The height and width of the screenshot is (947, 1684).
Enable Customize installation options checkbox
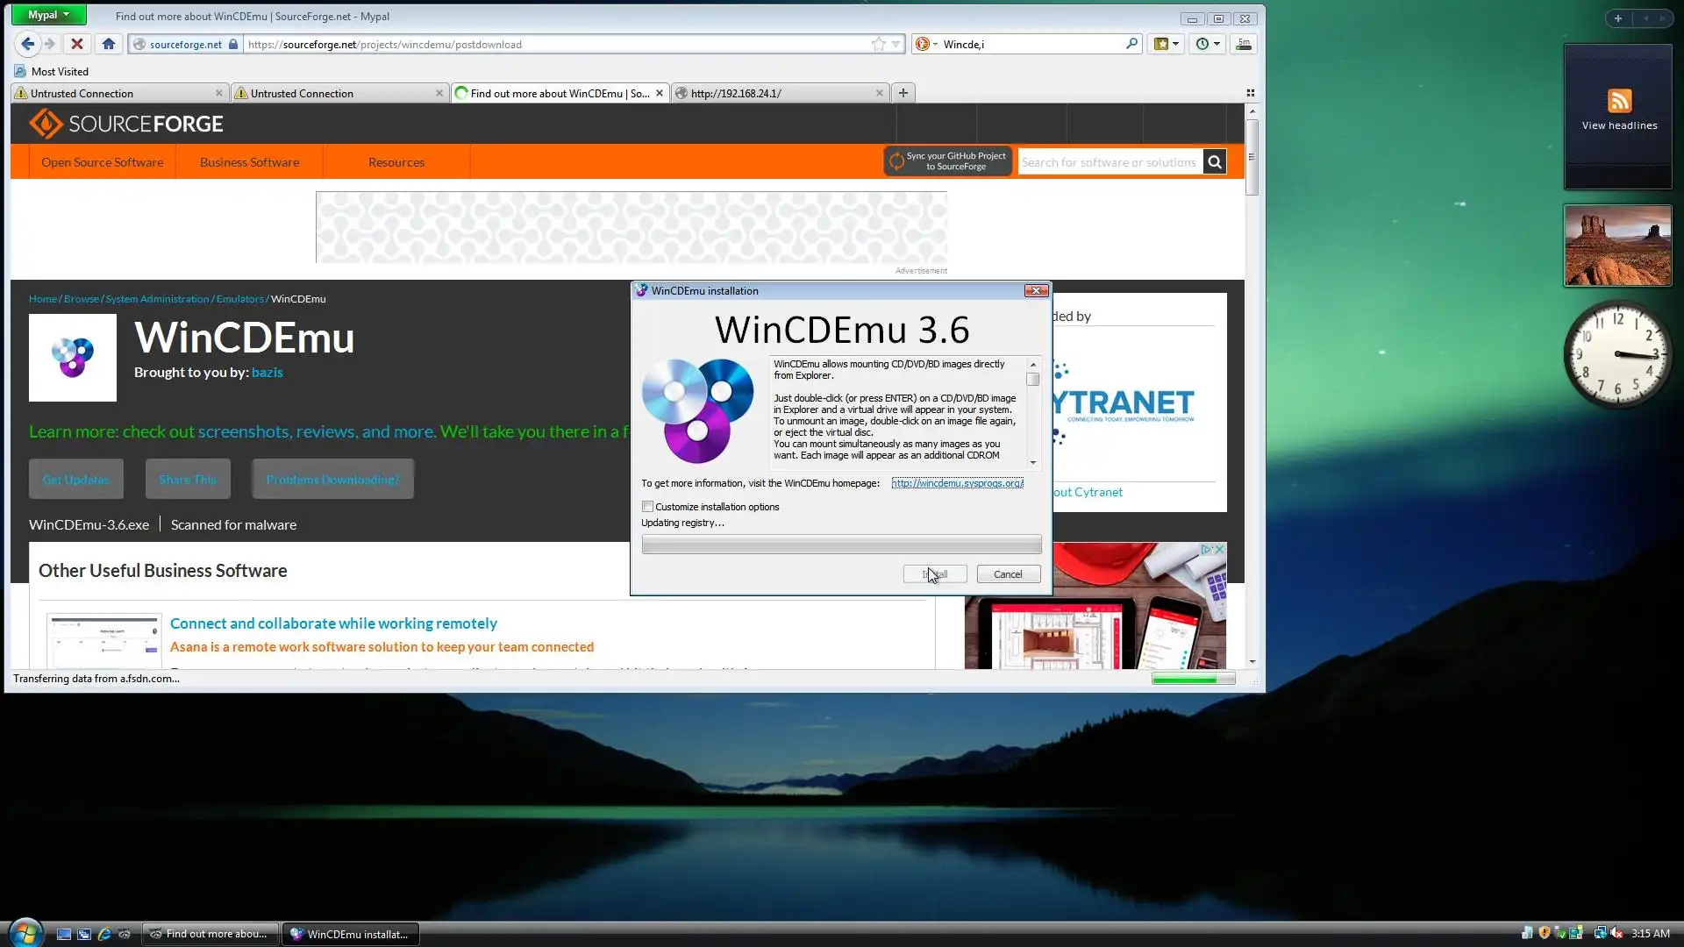(x=647, y=507)
